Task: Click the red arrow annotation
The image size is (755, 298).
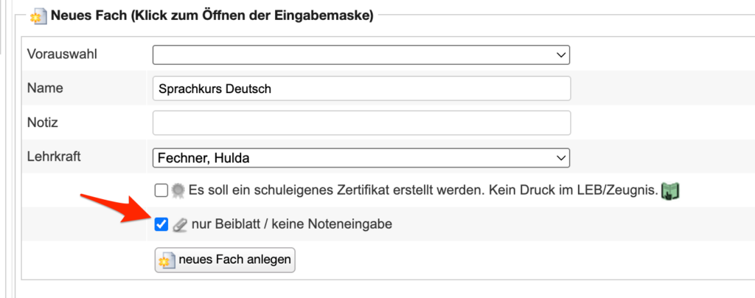Action: pyautogui.click(x=111, y=208)
